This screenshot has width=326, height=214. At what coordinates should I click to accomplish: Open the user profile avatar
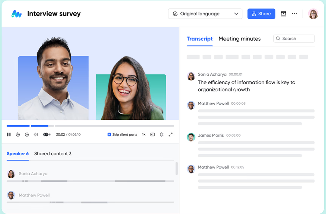point(313,14)
